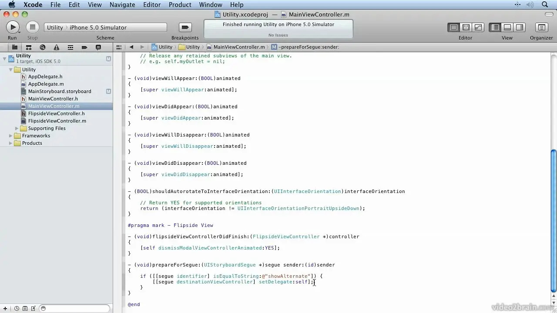The width and height of the screenshot is (557, 313).
Task: Toggle the Breakpoints button
Action: click(x=185, y=27)
